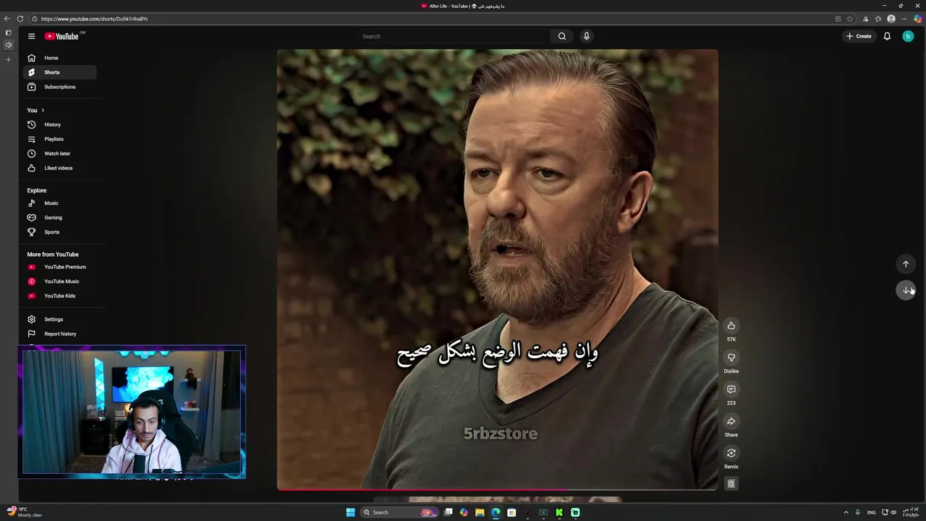This screenshot has height=521, width=926.
Task: Open Subscriptions in the sidebar
Action: 59,87
